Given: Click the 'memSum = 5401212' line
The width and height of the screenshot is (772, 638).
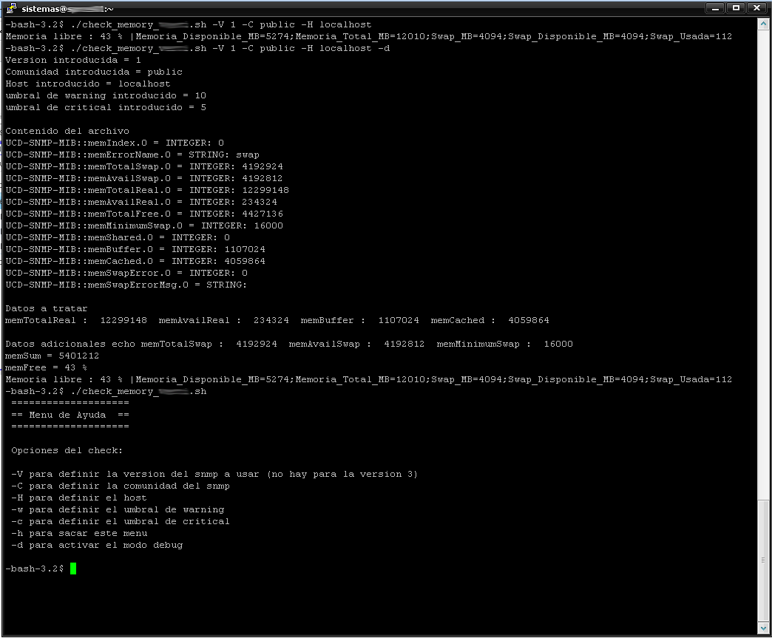Looking at the screenshot, I should pyautogui.click(x=52, y=356).
